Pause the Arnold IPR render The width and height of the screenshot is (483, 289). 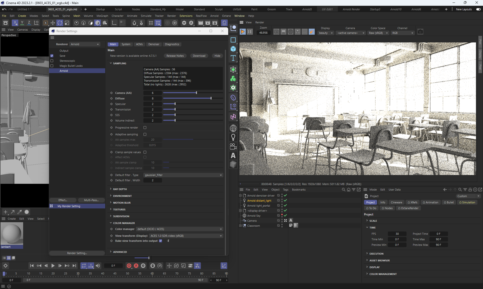point(250,32)
